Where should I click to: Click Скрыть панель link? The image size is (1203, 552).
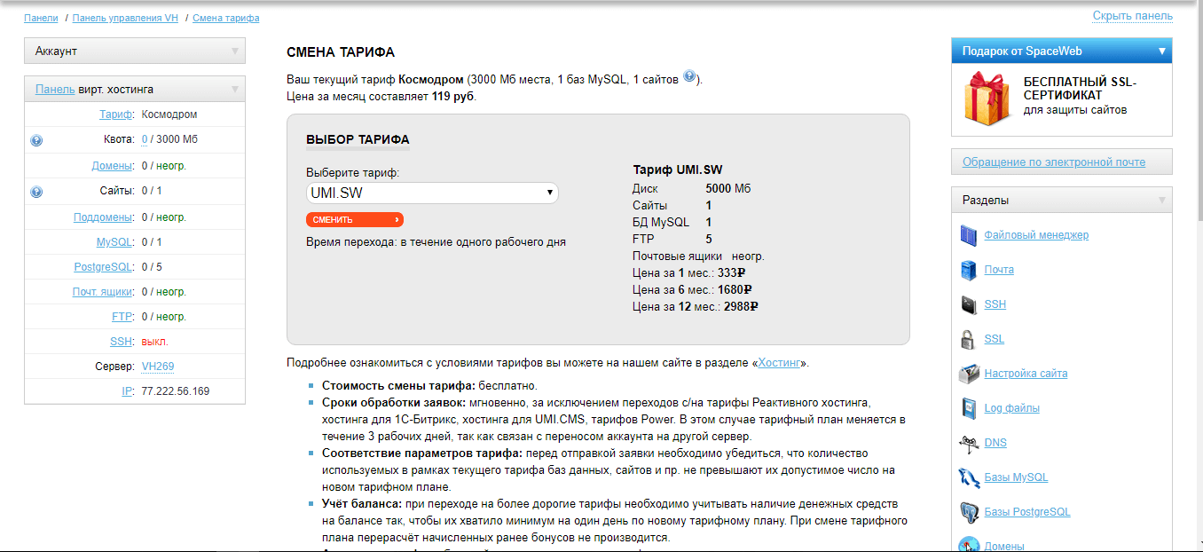(x=1132, y=16)
